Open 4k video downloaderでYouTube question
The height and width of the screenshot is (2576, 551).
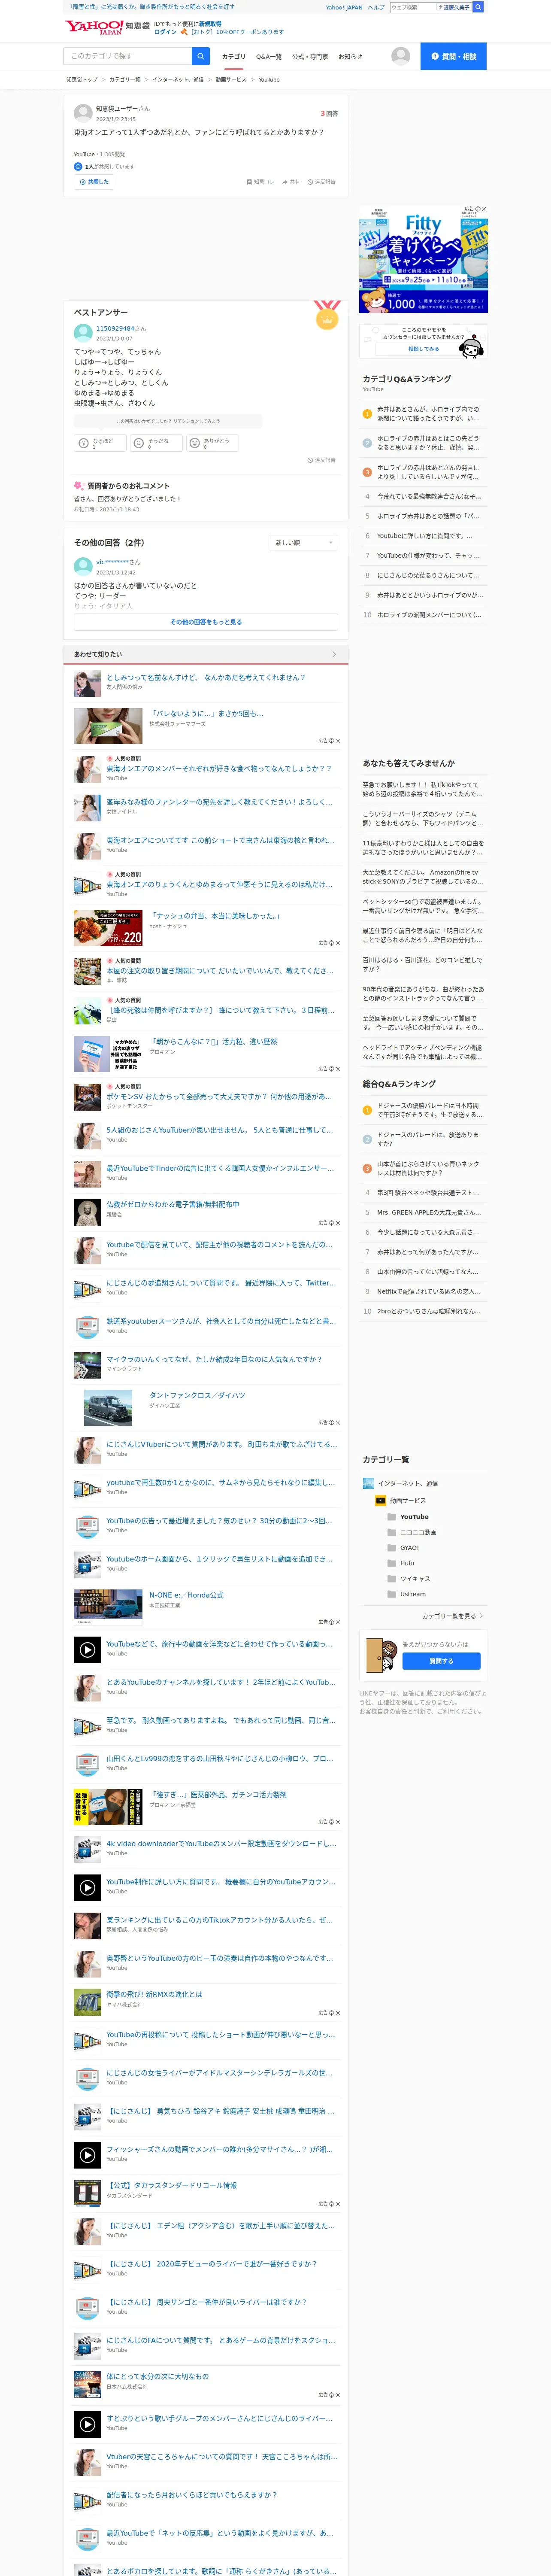point(221,1843)
